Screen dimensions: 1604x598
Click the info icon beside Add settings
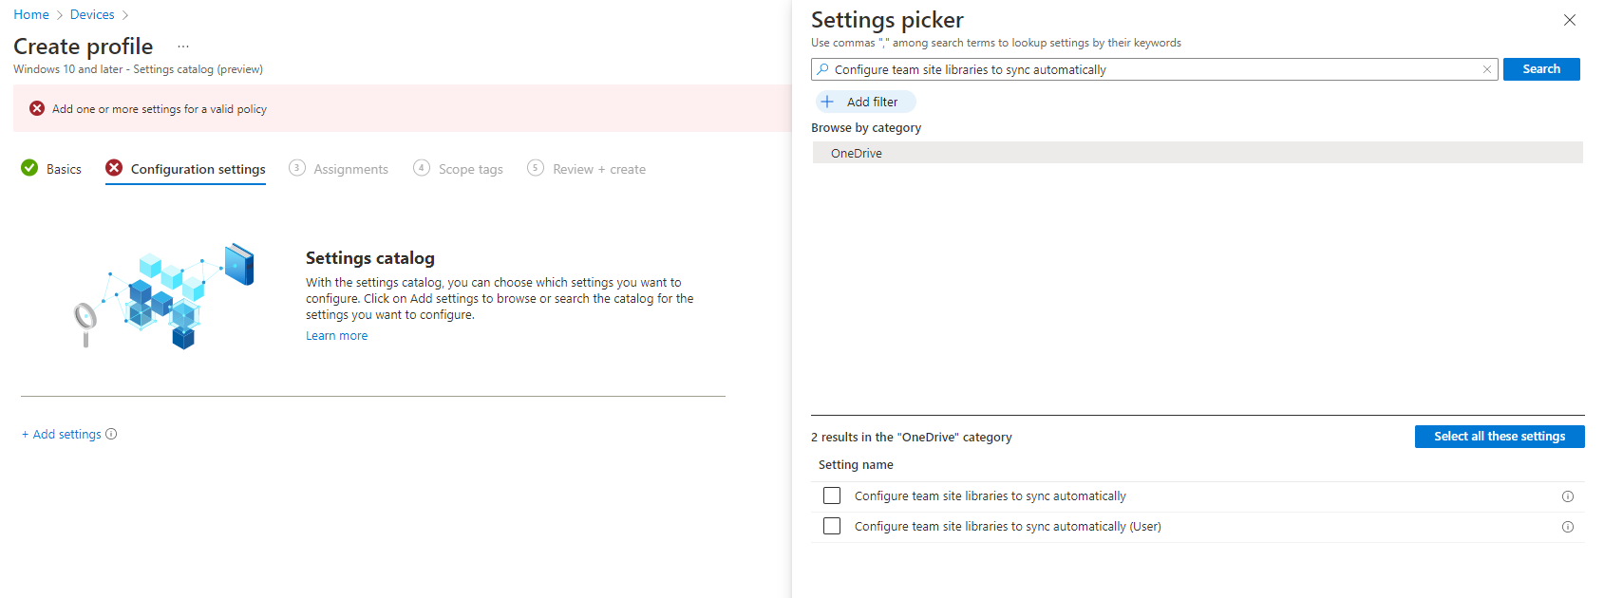click(x=111, y=435)
